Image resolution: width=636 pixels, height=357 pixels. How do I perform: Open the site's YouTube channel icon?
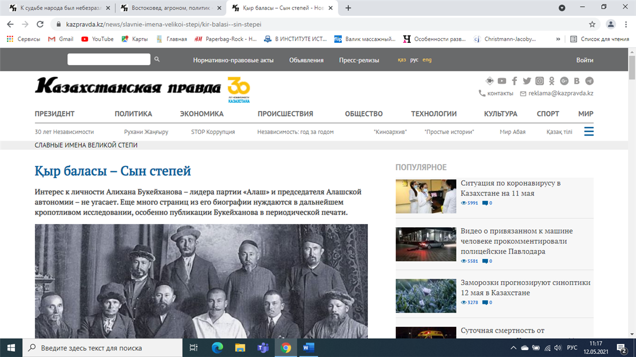[x=502, y=81]
